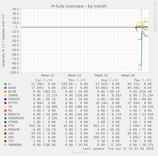
Task: Click the UNKNOWN legend label
Action: pos(15,145)
